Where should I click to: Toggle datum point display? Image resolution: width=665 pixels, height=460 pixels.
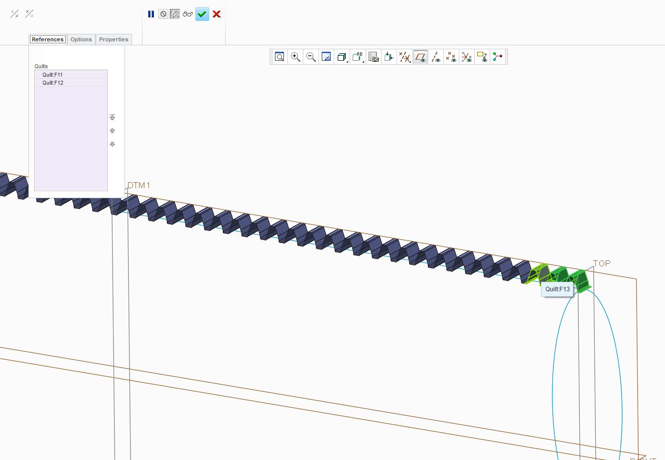coord(451,57)
